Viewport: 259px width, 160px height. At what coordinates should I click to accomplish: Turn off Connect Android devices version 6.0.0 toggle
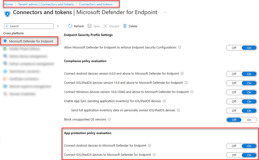[234, 74]
